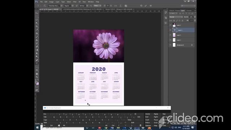231x130 pixels.
Task: Left align text in options bar
Action: (105, 6)
